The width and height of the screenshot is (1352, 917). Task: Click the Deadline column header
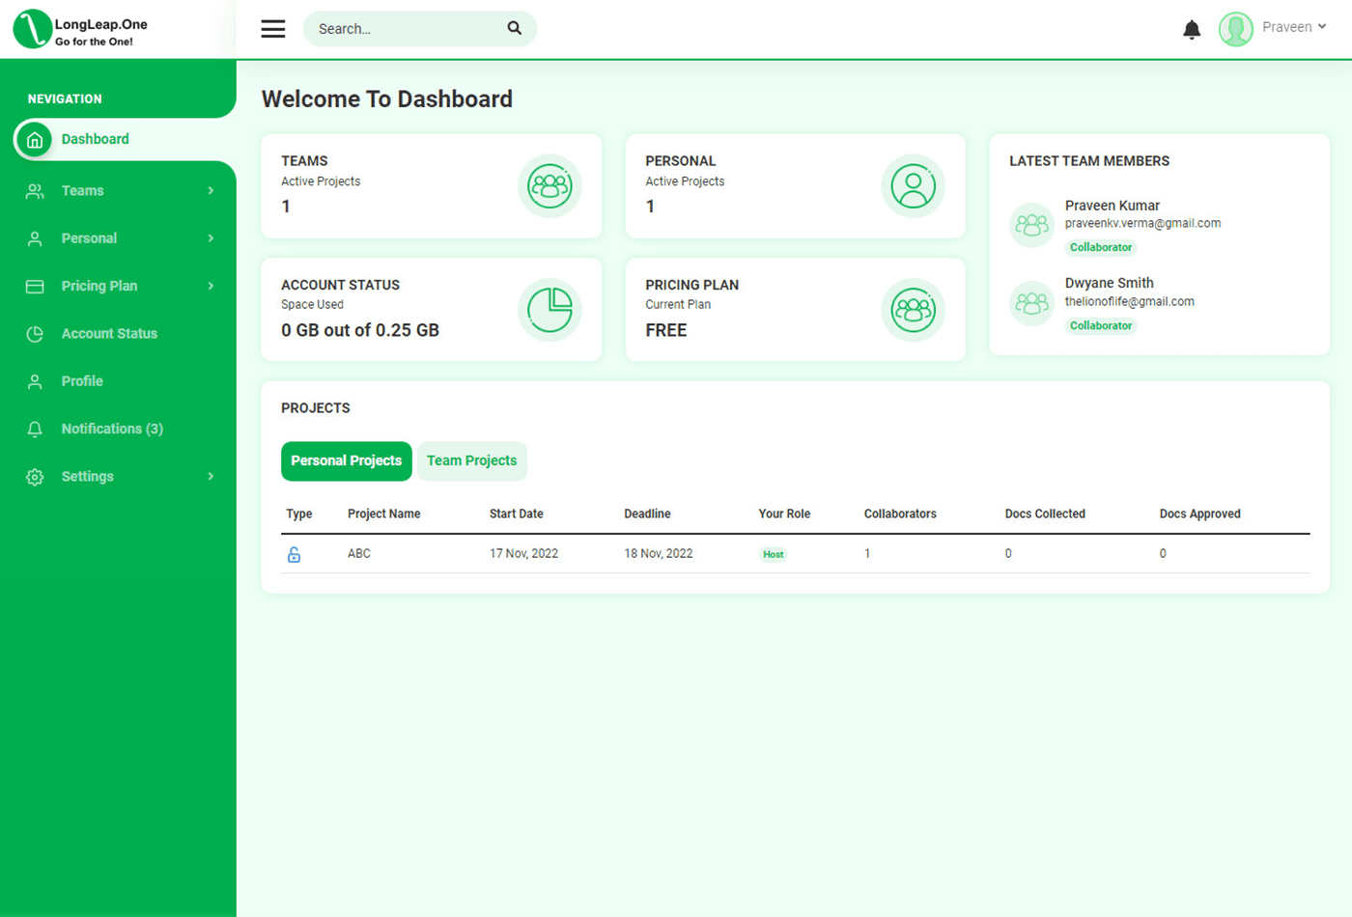pyautogui.click(x=647, y=514)
